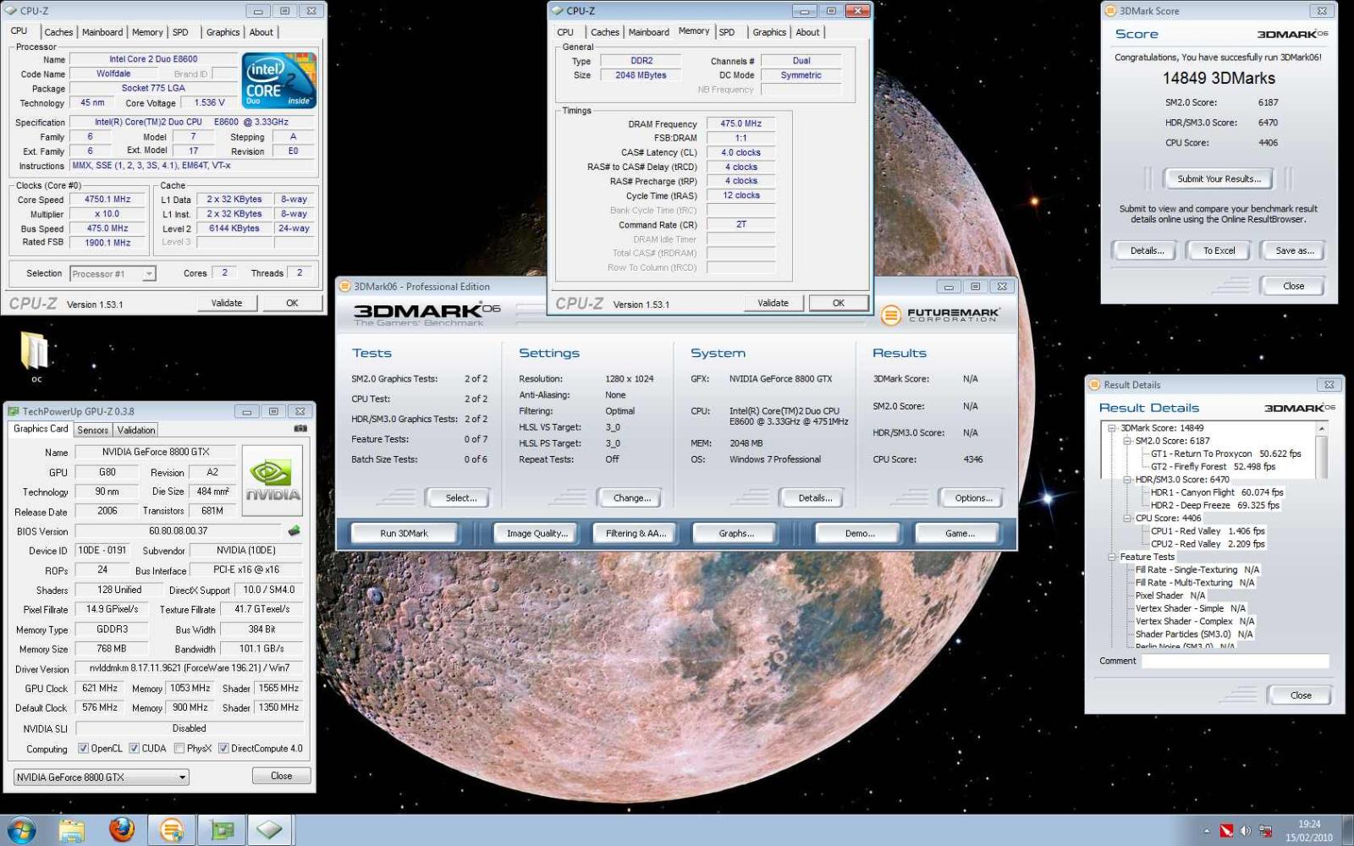Screen dimensions: 1354x846
Task: Click To Excel button in Score window
Action: (1219, 250)
